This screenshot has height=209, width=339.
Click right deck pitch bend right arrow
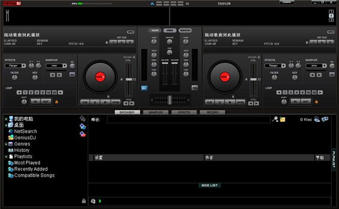coord(257,103)
